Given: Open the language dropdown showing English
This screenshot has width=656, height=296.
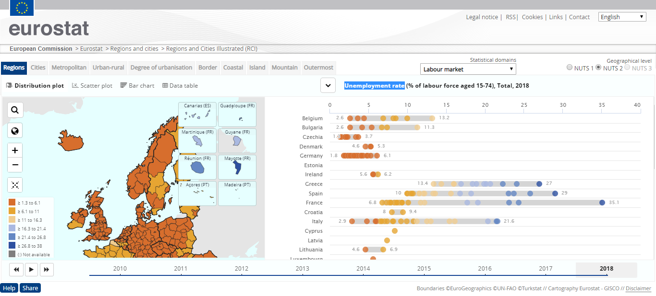Looking at the screenshot, I should [x=622, y=17].
